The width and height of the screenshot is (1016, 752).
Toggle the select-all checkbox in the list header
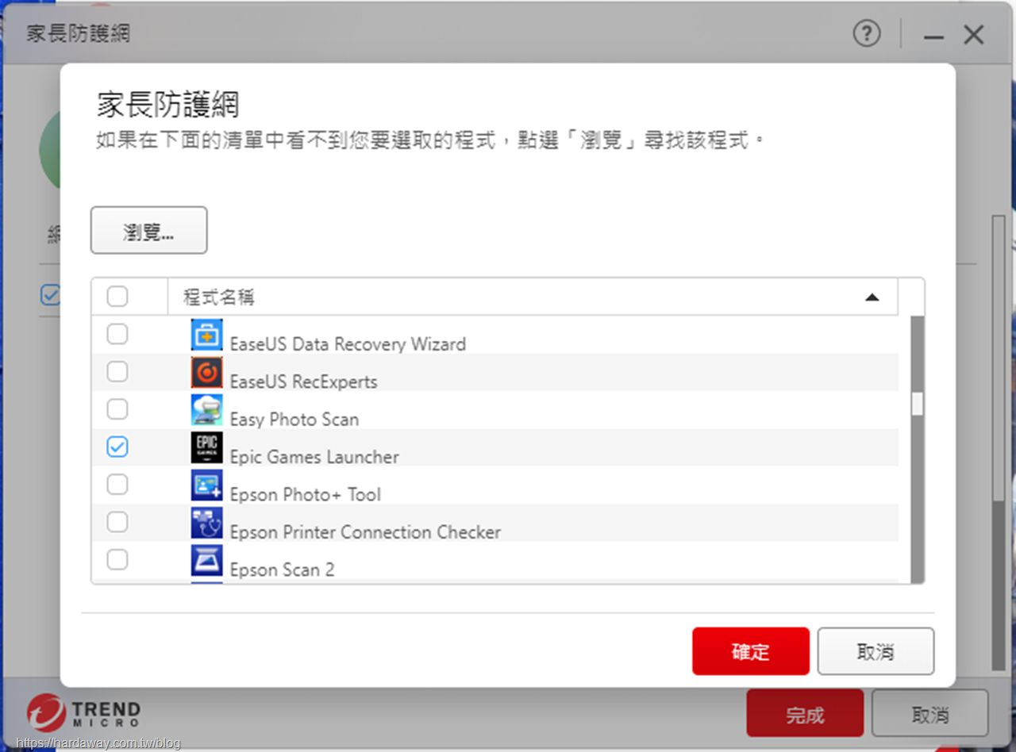(117, 297)
